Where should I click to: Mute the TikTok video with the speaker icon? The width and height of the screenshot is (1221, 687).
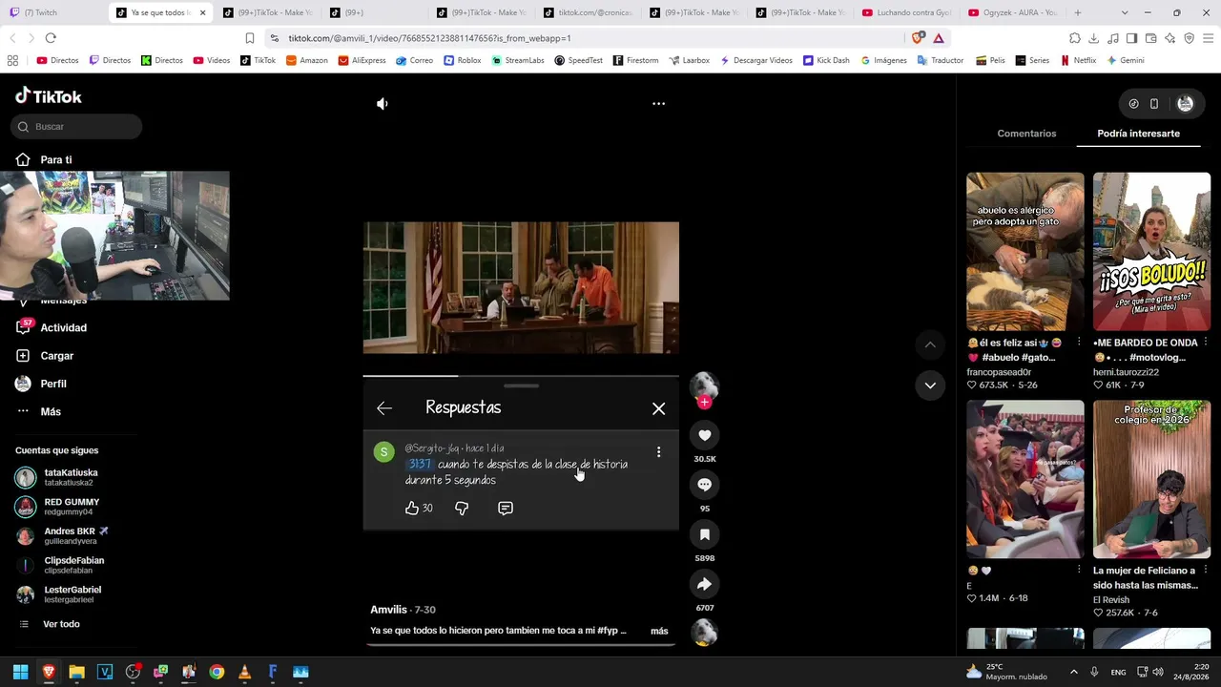pyautogui.click(x=383, y=104)
